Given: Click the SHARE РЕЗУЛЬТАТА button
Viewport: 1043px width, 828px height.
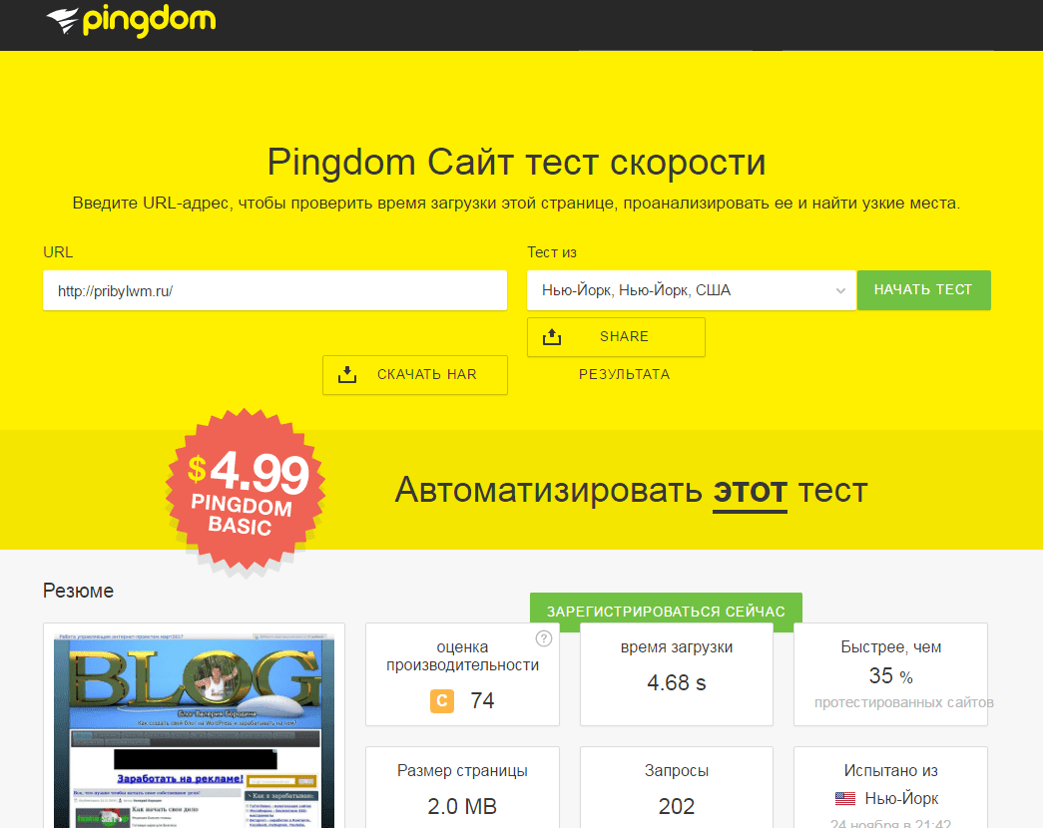Looking at the screenshot, I should click(x=616, y=337).
